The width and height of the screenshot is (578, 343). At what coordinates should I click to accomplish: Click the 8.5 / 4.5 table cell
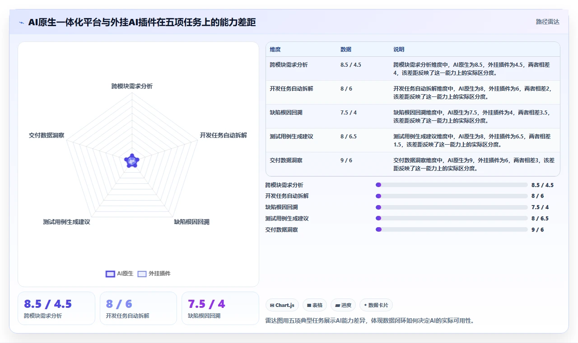click(351, 65)
